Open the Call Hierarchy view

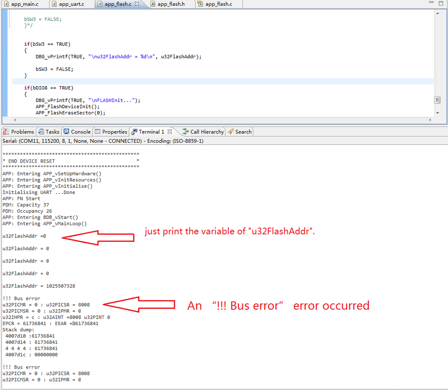203,132
